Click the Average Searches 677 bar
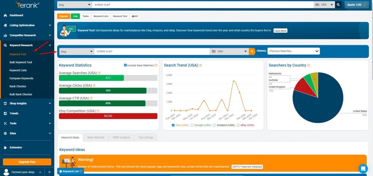Viewport: 373px width, 176px height. (91, 78)
